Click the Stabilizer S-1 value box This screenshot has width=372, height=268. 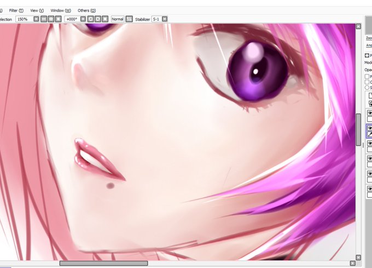tap(156, 19)
